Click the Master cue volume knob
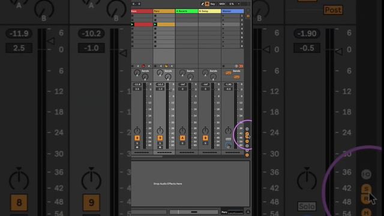 (x=228, y=146)
